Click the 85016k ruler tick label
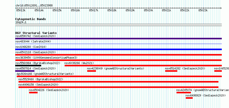 click(x=75, y=10)
